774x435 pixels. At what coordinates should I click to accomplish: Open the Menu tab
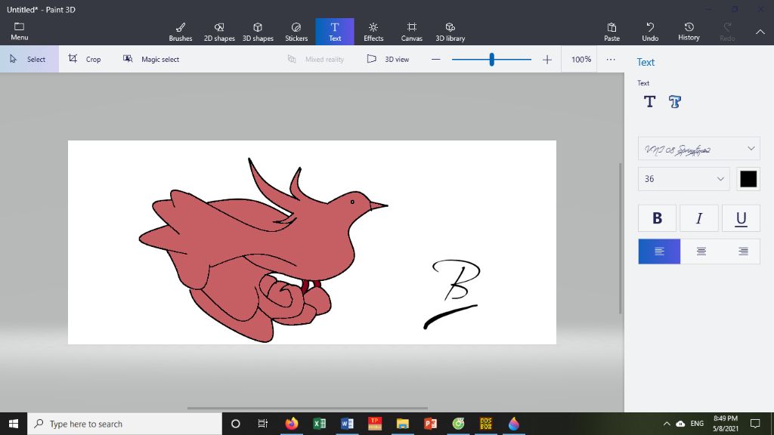click(x=20, y=32)
